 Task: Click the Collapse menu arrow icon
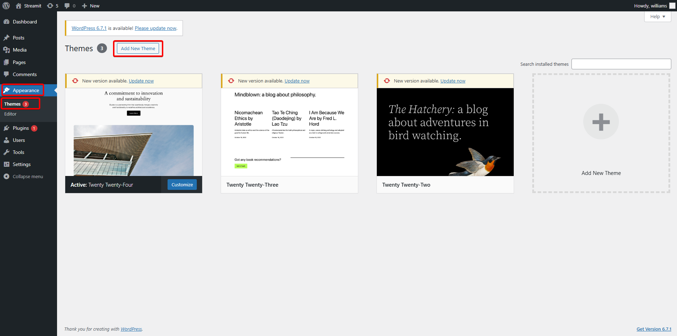point(6,176)
